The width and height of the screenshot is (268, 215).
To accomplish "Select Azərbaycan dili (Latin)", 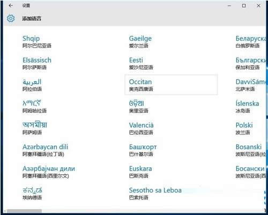I will 45,150.
